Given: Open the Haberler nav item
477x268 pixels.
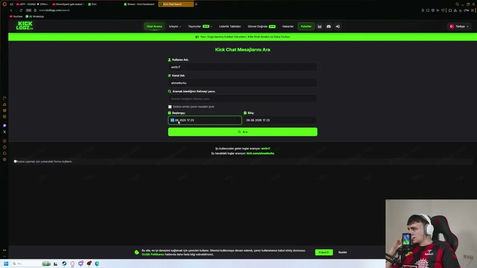Looking at the screenshot, I should pyautogui.click(x=288, y=26).
